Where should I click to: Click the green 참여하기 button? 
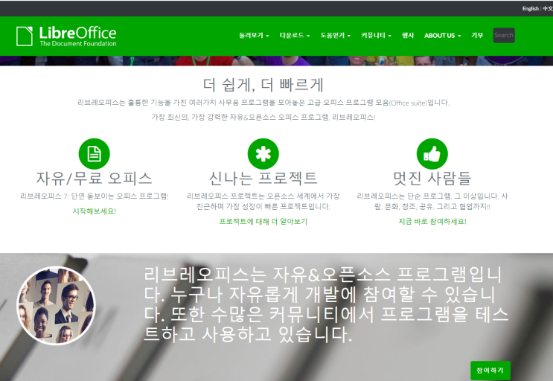pyautogui.click(x=490, y=370)
